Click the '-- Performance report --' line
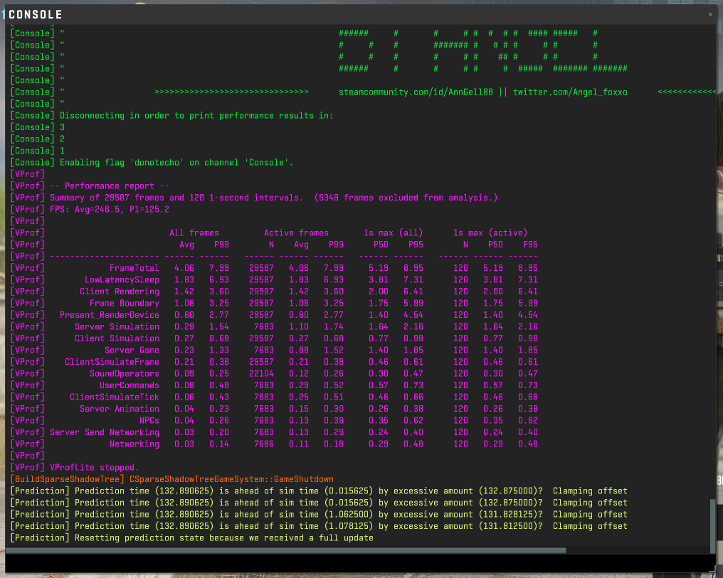723x578 pixels. [x=90, y=186]
